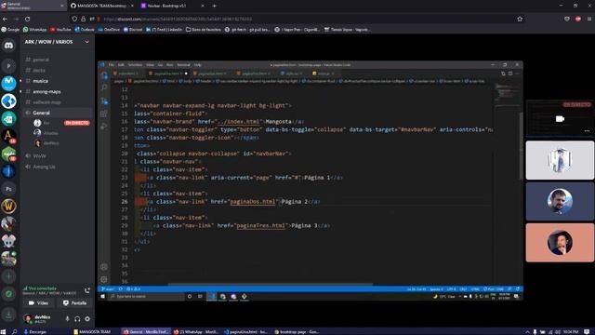Open the YouTube bookmark
This screenshot has width=595, height=335.
click(60, 29)
